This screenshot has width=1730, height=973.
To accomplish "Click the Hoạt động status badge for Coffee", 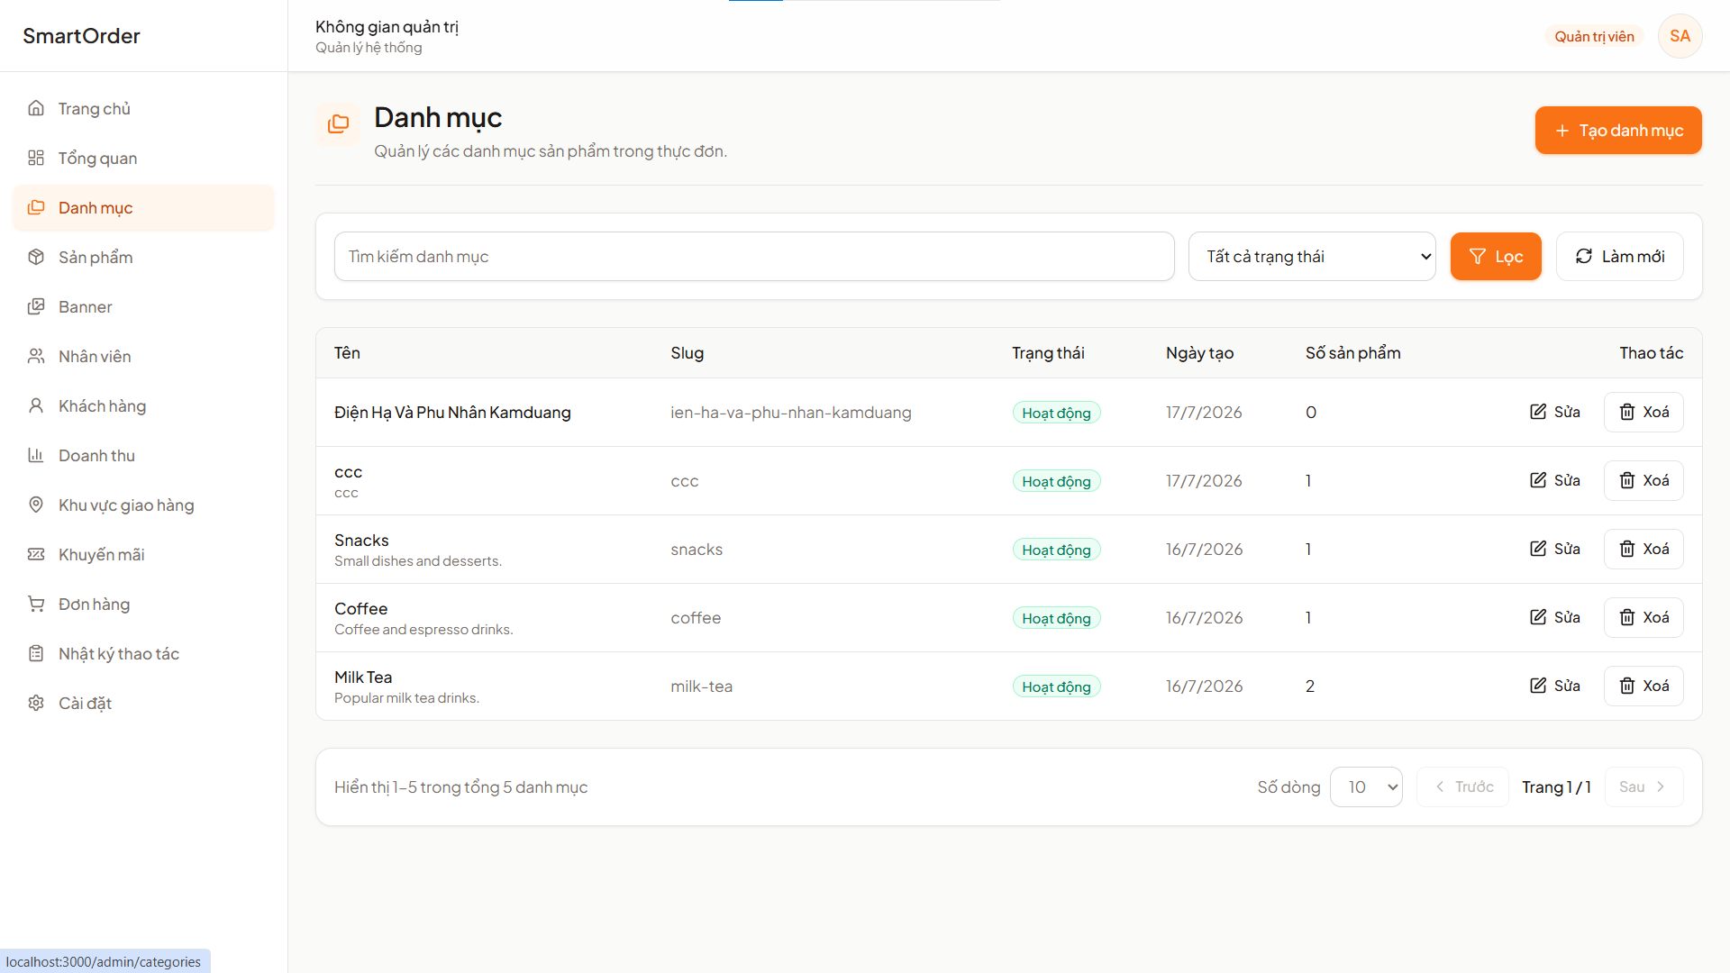I will tap(1056, 618).
